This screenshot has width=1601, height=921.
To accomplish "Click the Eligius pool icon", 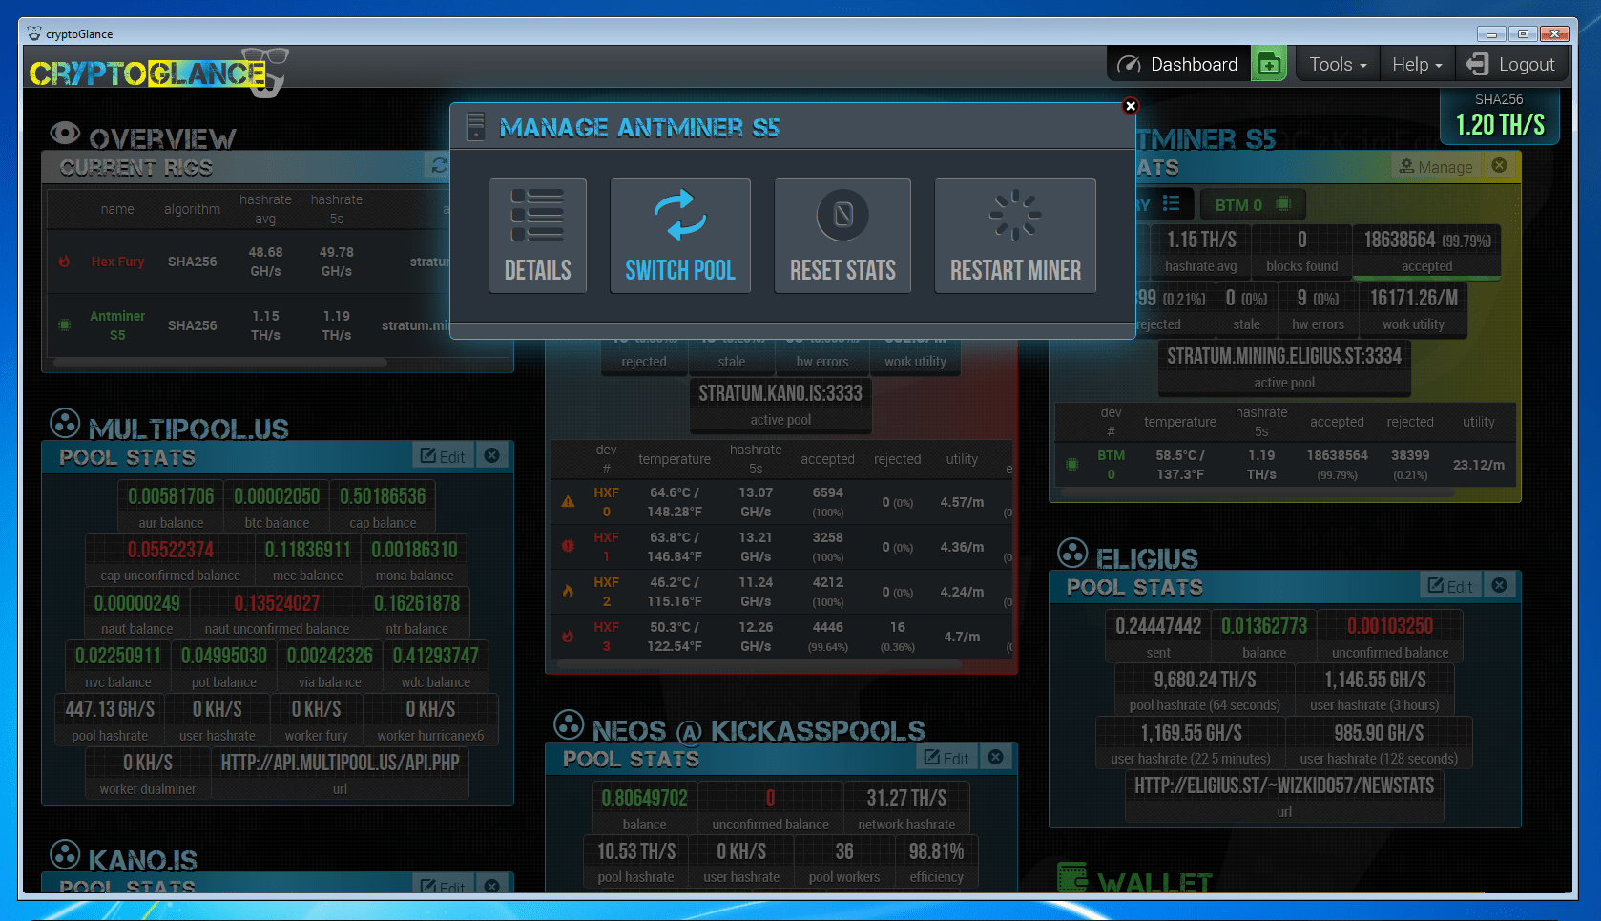I will [x=1072, y=554].
